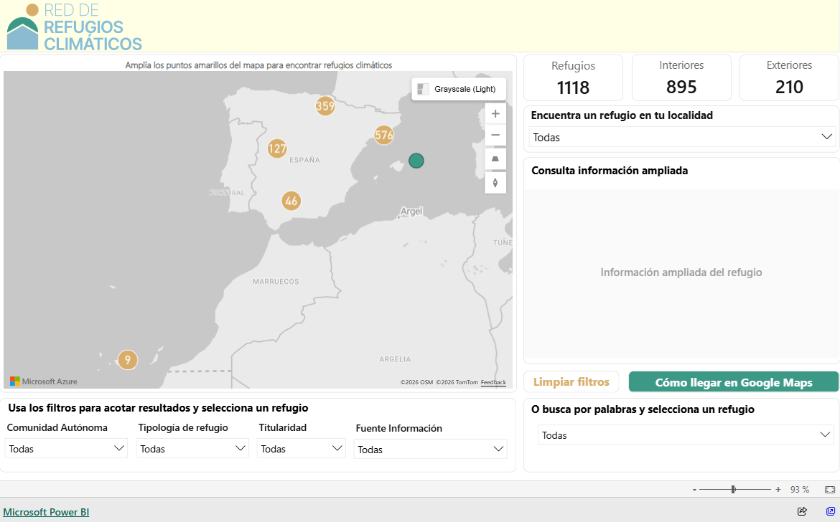This screenshot has height=522, width=840.
Task: Select the green refuge point on the map
Action: (416, 161)
